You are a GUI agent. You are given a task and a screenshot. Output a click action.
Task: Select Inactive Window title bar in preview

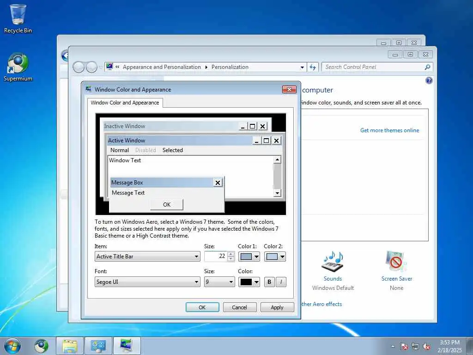[170, 126]
